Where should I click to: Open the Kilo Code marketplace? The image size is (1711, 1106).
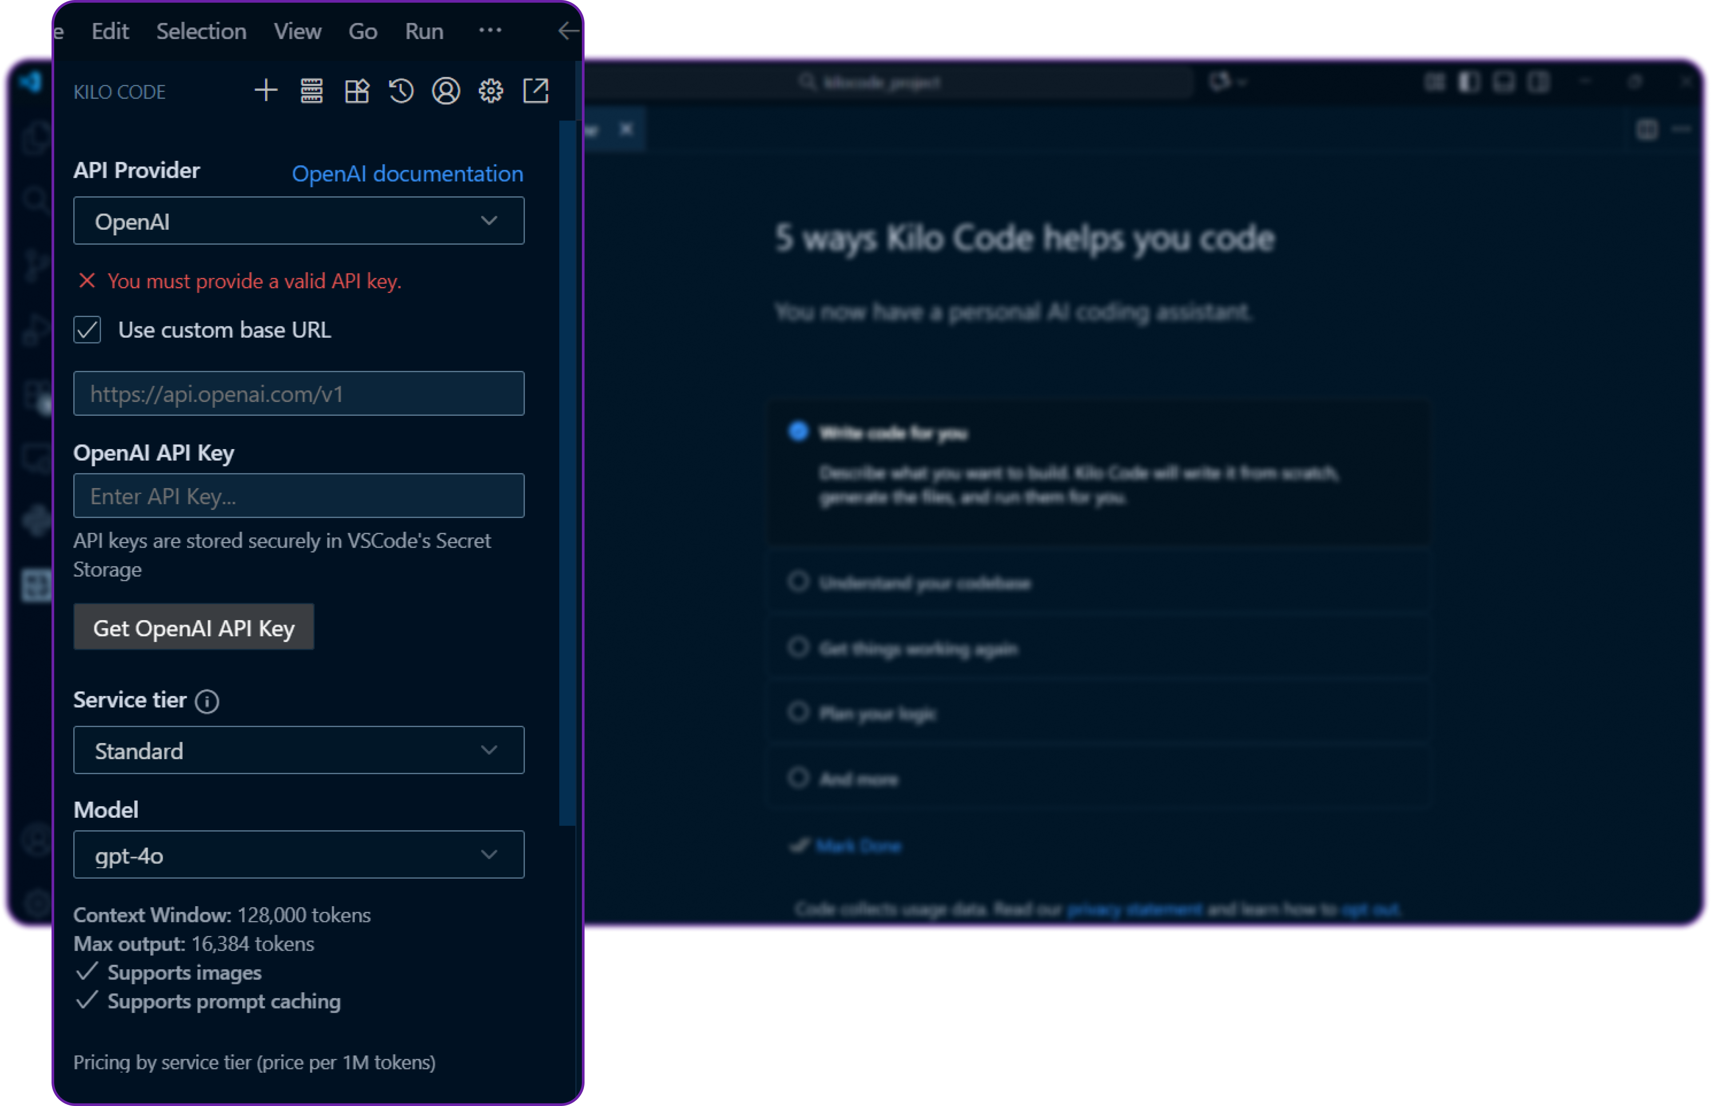tap(357, 91)
